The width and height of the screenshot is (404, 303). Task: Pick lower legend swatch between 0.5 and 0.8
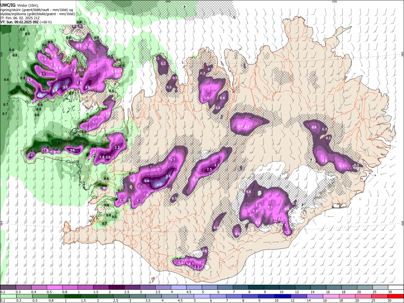click(40, 296)
